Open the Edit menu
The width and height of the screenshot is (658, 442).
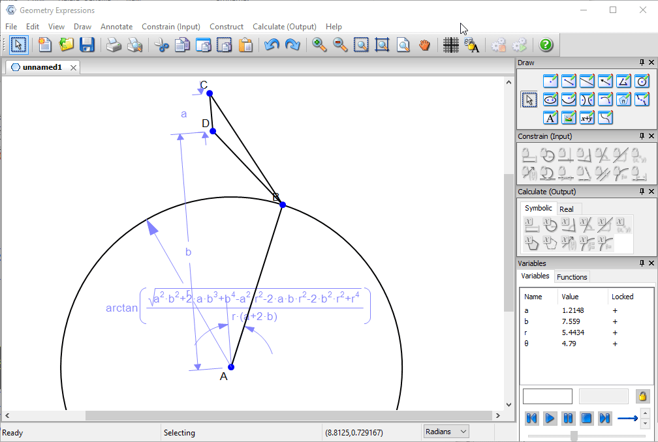pos(33,26)
